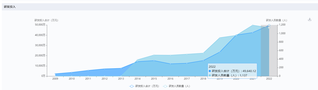Select the 2017 label on the x-axis
Image resolution: width=318 pixels, height=90 pixels.
(x=187, y=79)
